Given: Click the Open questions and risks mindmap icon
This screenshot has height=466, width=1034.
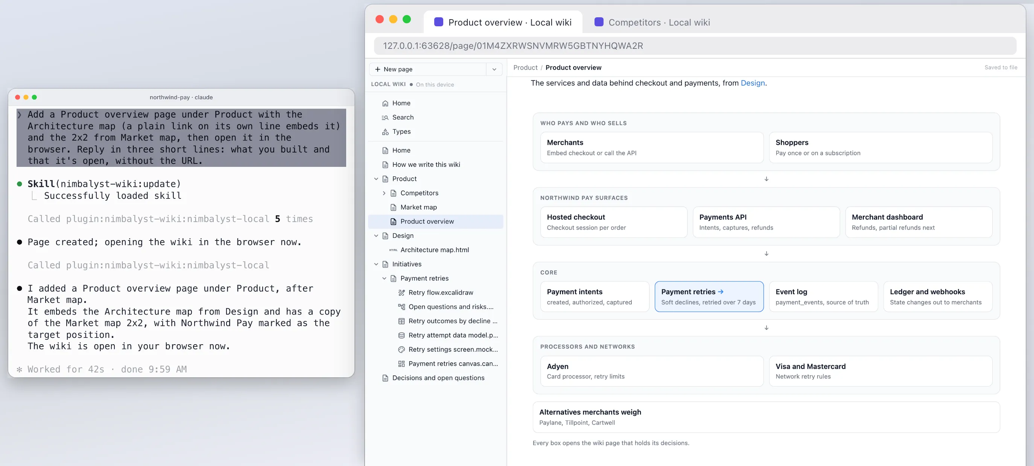Looking at the screenshot, I should (x=401, y=307).
